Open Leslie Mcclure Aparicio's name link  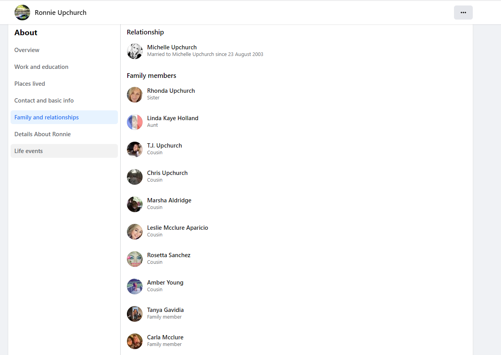177,228
